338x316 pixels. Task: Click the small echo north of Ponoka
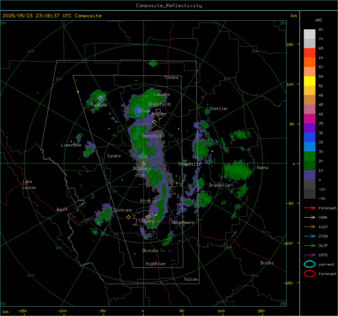point(153,63)
